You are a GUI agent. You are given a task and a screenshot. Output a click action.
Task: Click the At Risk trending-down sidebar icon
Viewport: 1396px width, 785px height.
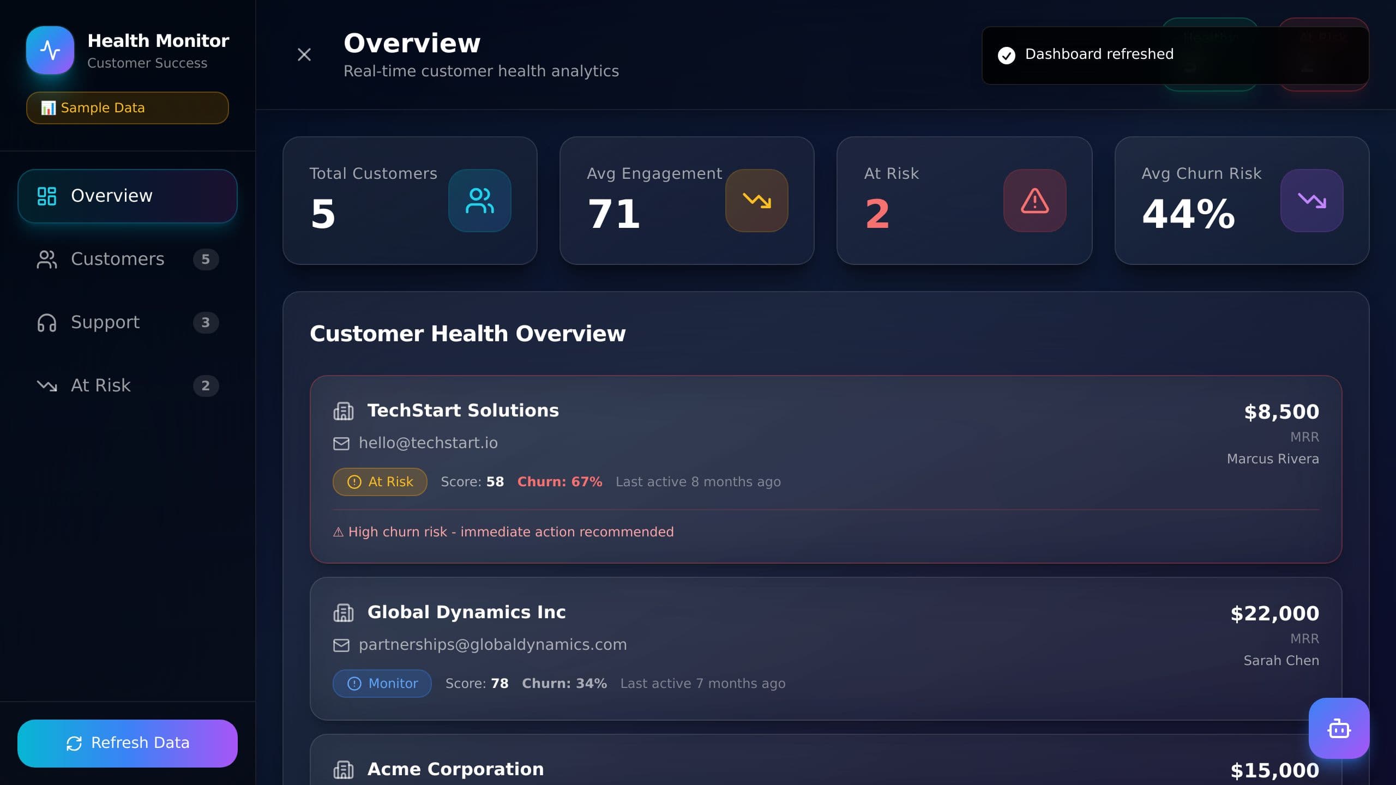(47, 386)
